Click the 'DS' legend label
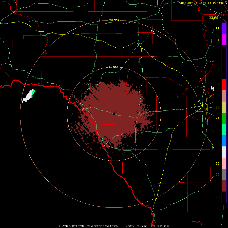 click(218, 152)
